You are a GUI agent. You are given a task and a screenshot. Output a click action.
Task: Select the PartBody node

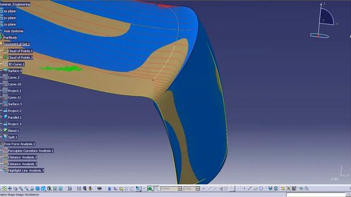pos(10,38)
